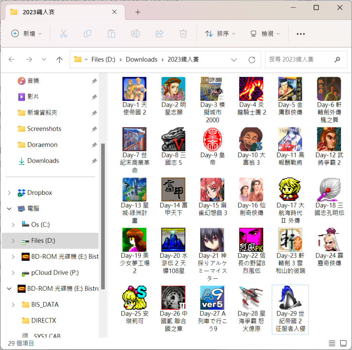Open the 檢視 view dropdown
Viewport: 352px width, 350px height.
coord(265,34)
